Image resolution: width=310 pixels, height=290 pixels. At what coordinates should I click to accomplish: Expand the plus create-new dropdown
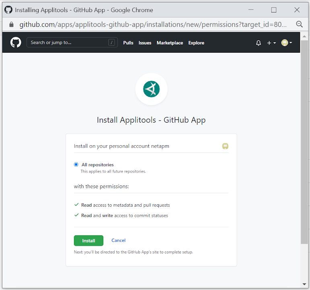tap(271, 43)
